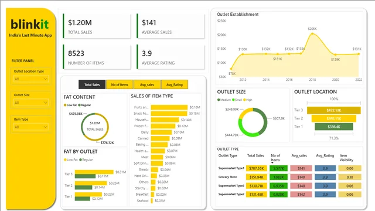Click the Tier 3 Regular $0.17M bar

tap(85, 176)
